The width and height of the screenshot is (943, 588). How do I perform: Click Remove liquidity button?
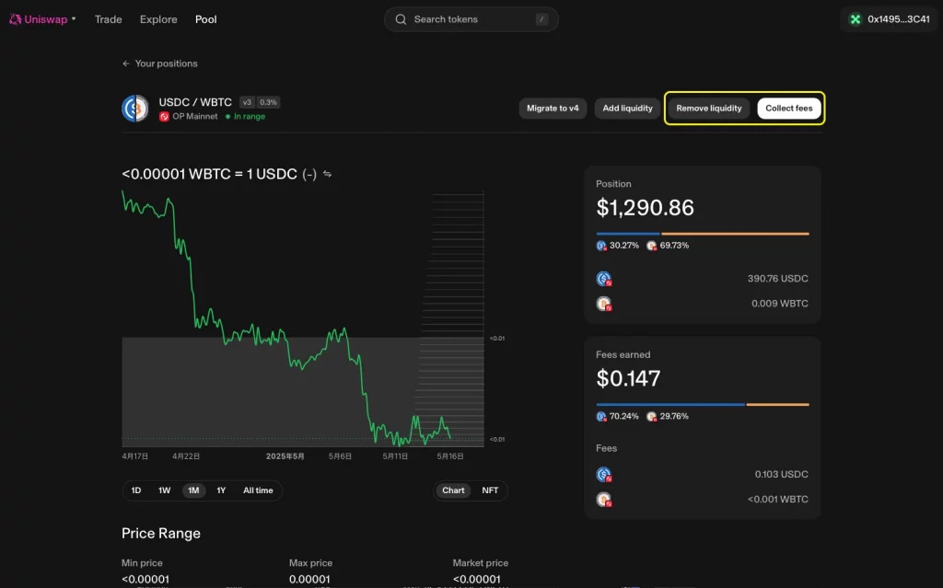(708, 109)
